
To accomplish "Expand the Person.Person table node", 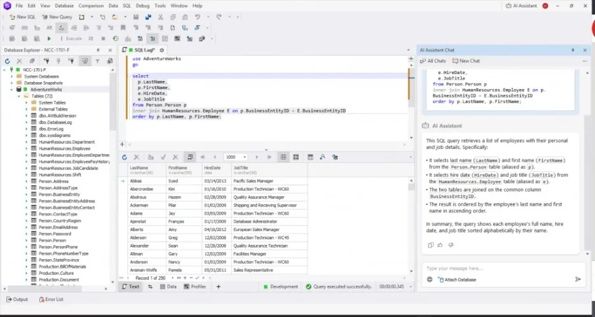I will (x=26, y=240).
